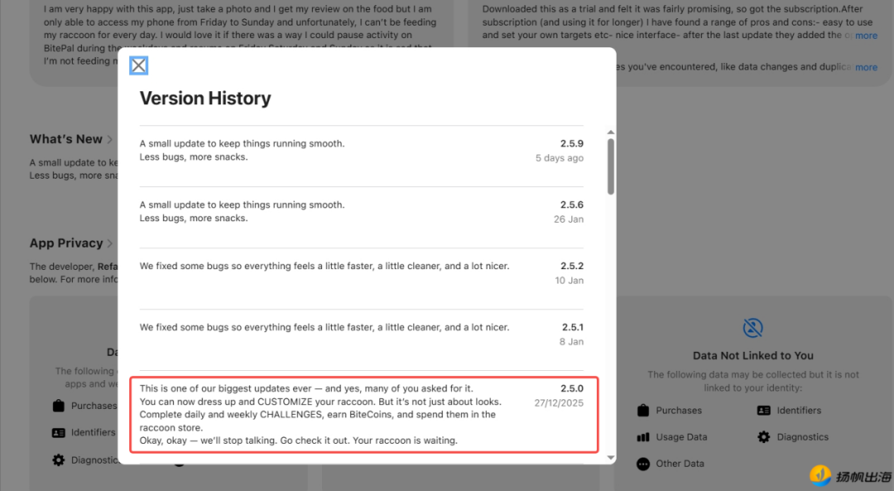Screen dimensions: 894x491
Task: Expand developer response with 'more' link
Action: click(x=866, y=67)
